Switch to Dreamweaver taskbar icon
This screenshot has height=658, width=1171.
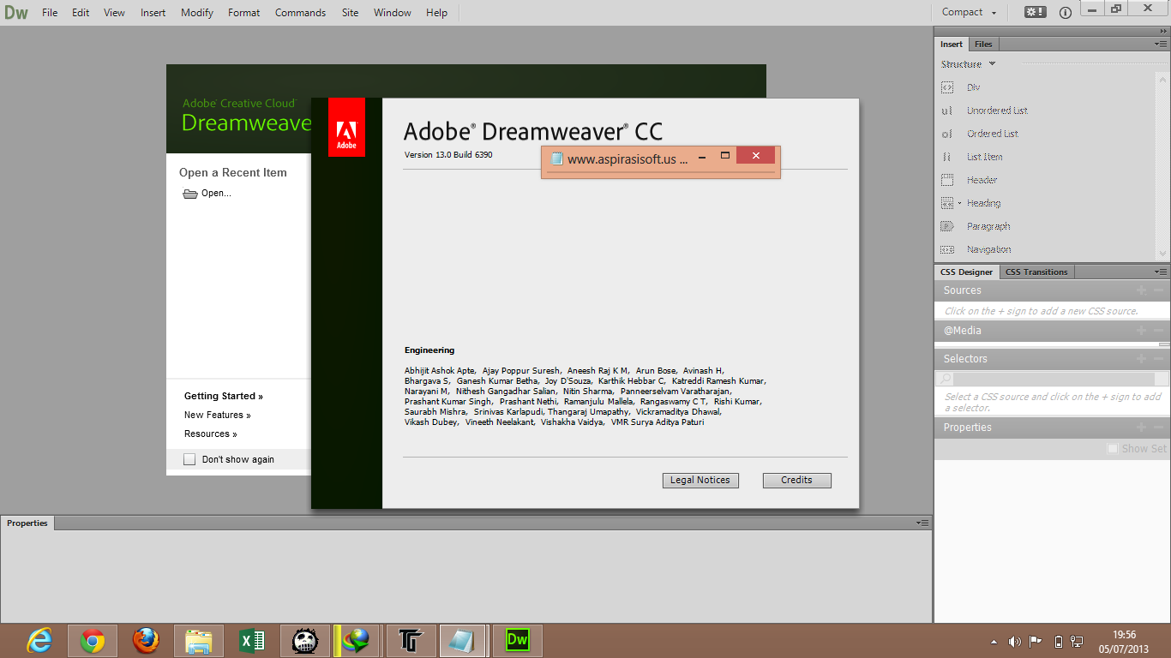[518, 641]
